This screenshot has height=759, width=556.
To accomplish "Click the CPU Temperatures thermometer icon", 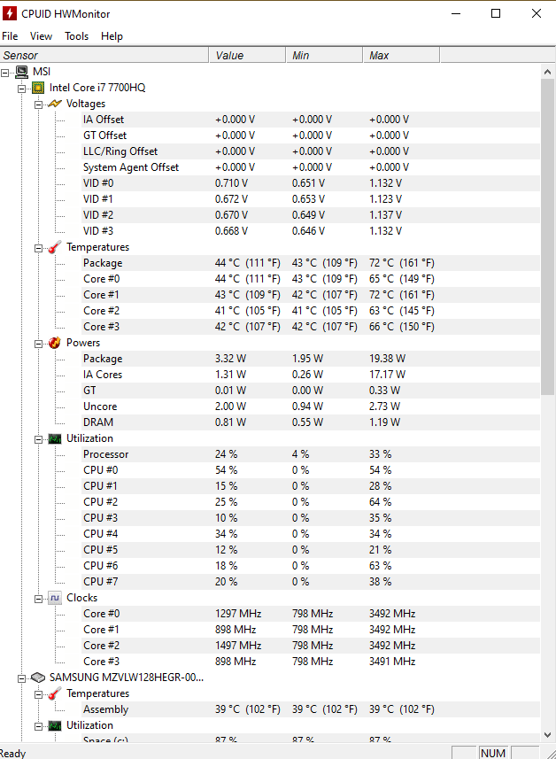I will click(x=55, y=247).
